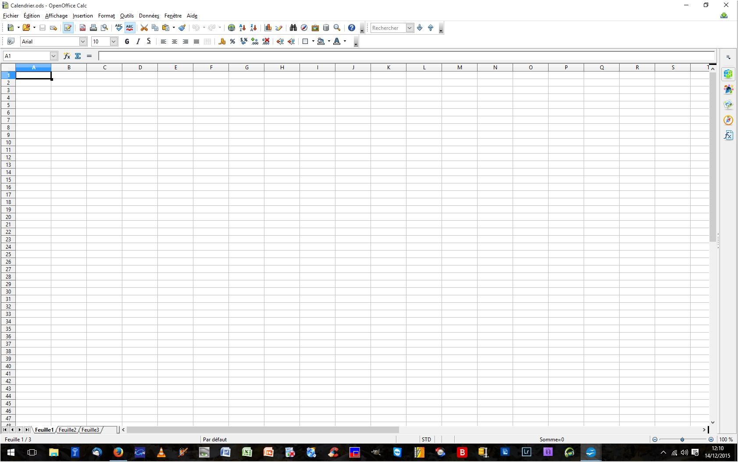738x462 pixels.
Task: Delete a decimal place
Action: pos(266,41)
